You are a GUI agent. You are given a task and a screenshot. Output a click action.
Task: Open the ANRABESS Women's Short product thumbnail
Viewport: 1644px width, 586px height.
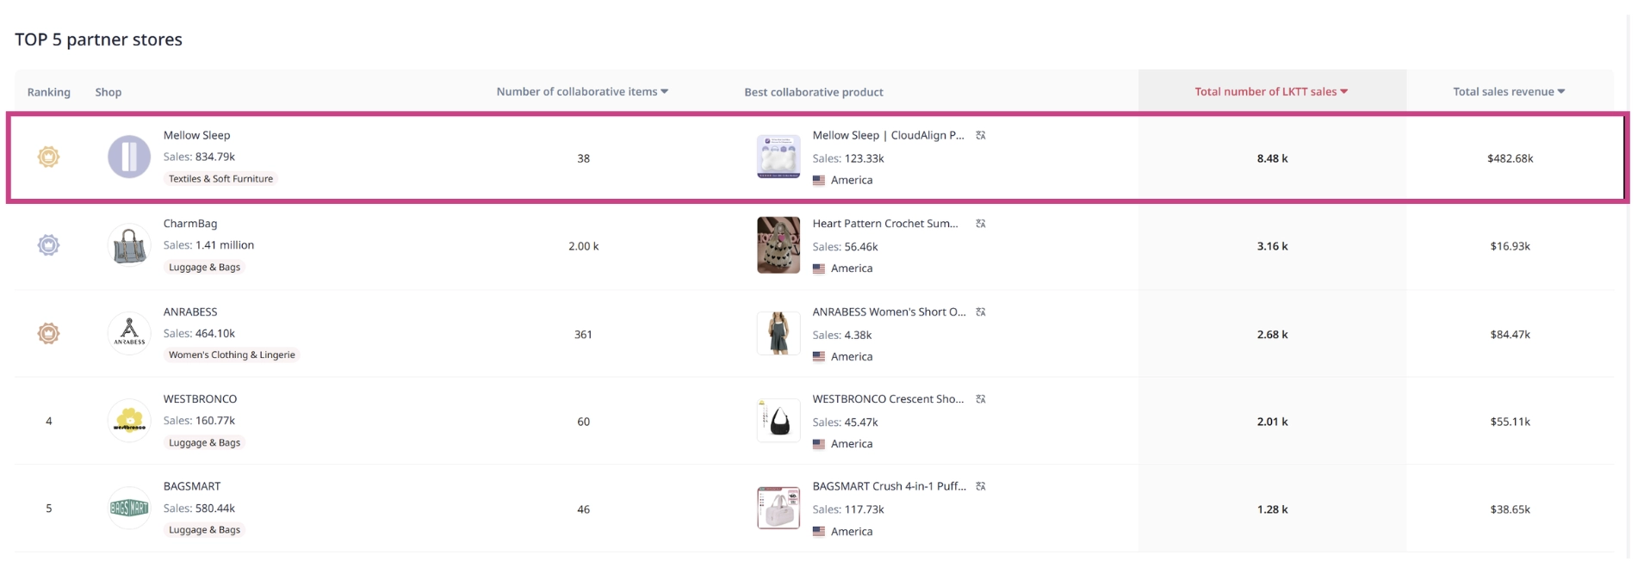point(779,333)
